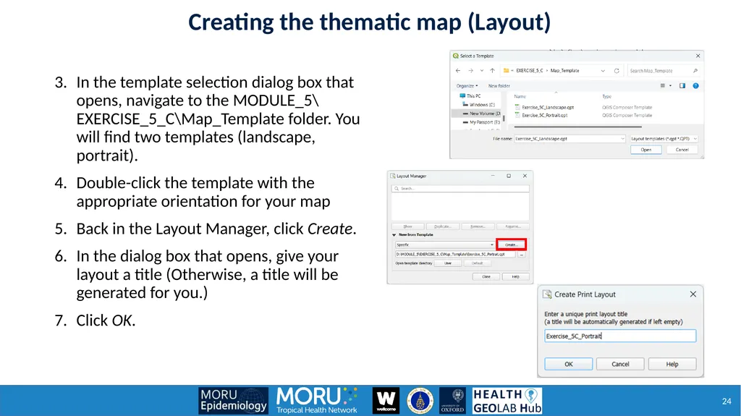This screenshot has height=416, width=741.
Task: Open file dialog help icon
Action: pyautogui.click(x=695, y=85)
